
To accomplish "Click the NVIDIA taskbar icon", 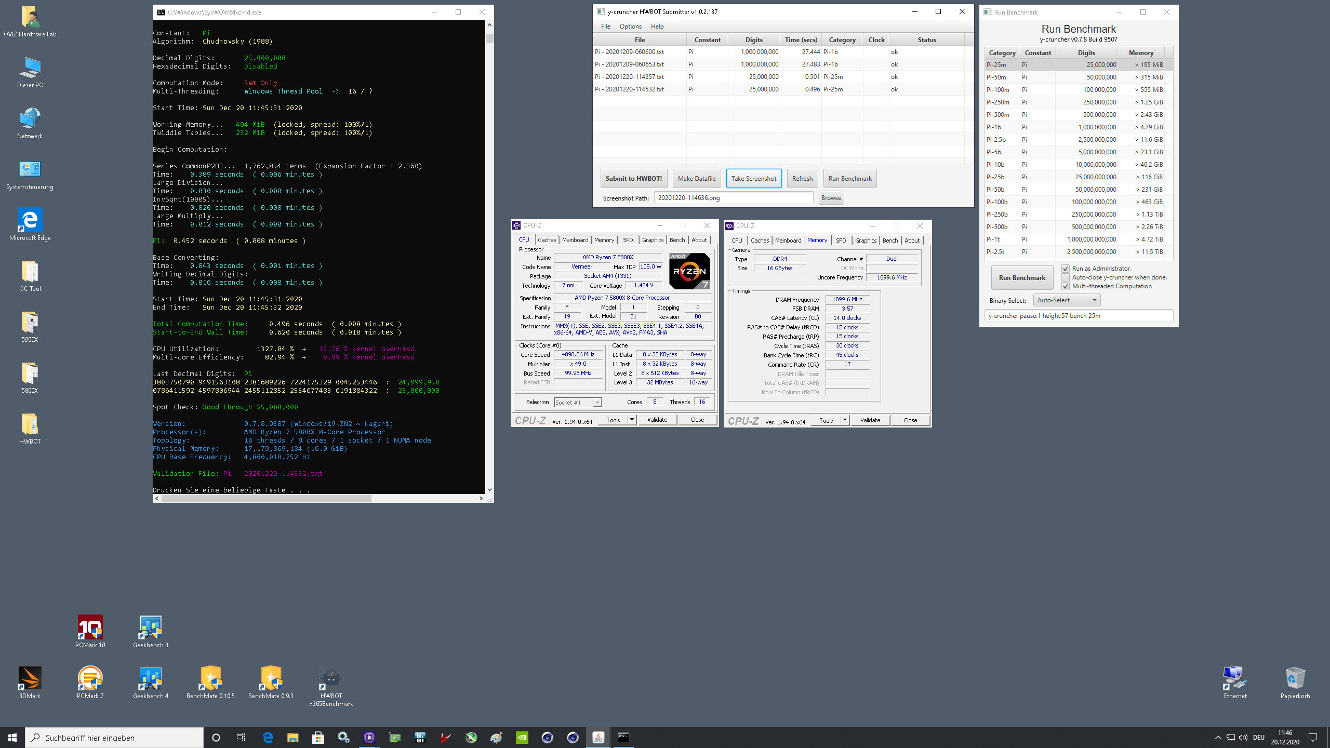I will (522, 738).
